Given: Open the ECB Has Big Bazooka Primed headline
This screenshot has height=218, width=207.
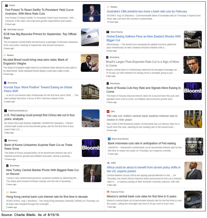Looking at the screenshot, I should tap(40, 36).
